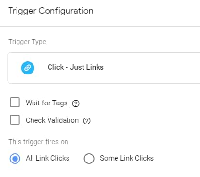Screen dimensions: 200x177
Task: Click the 'Check Validation' label text
Action: [x=52, y=120]
